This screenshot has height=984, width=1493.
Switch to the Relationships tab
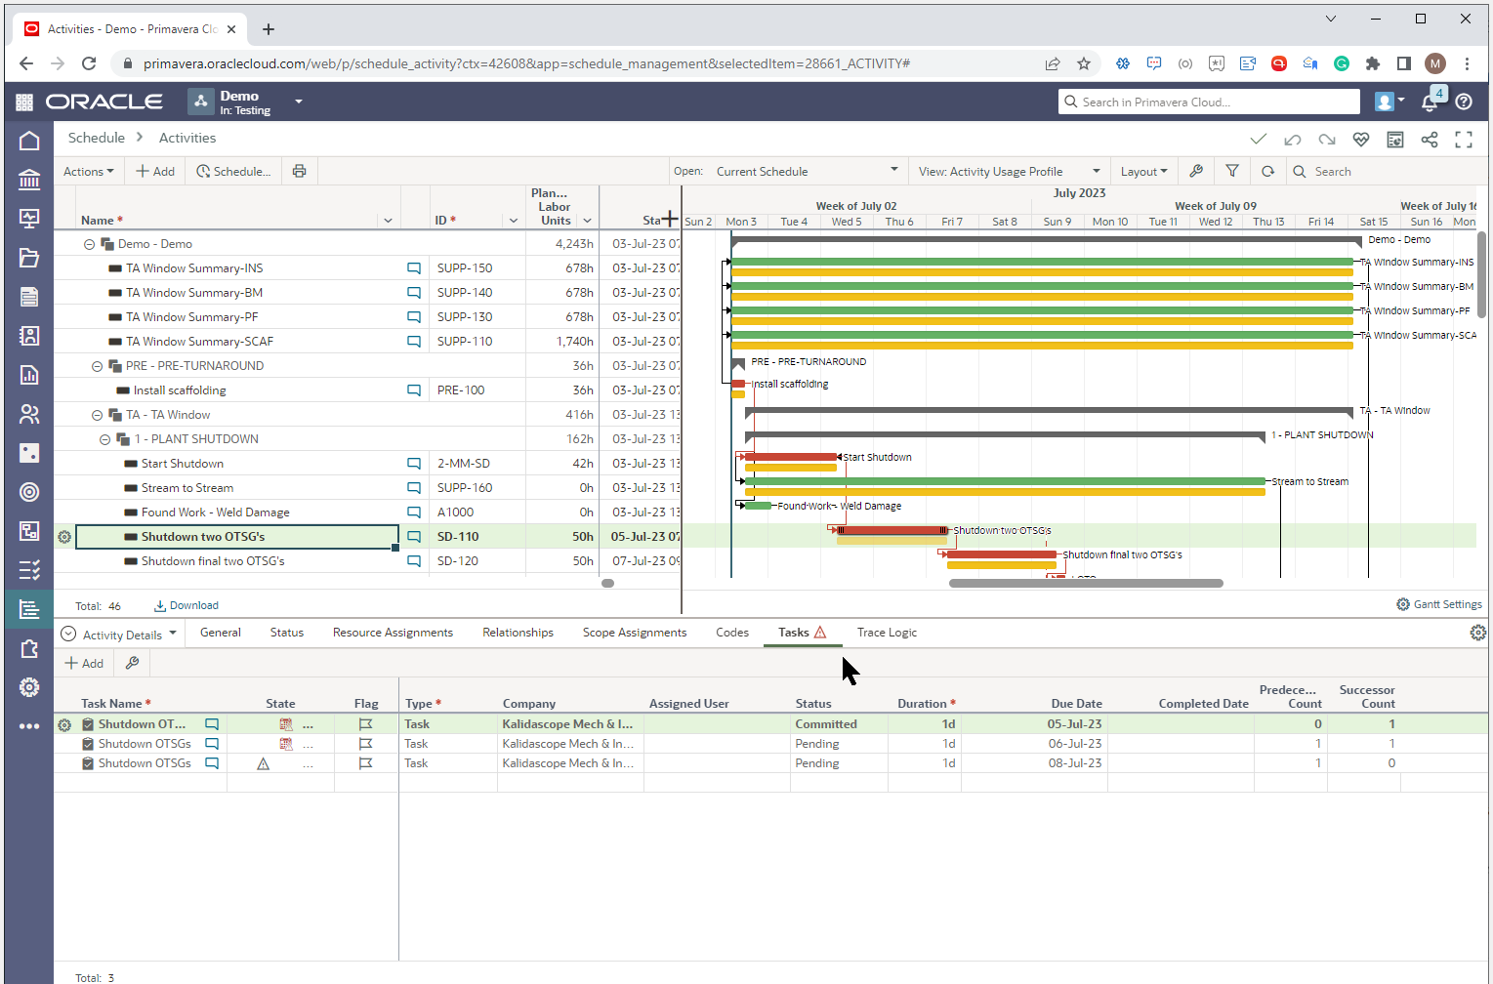[518, 633]
